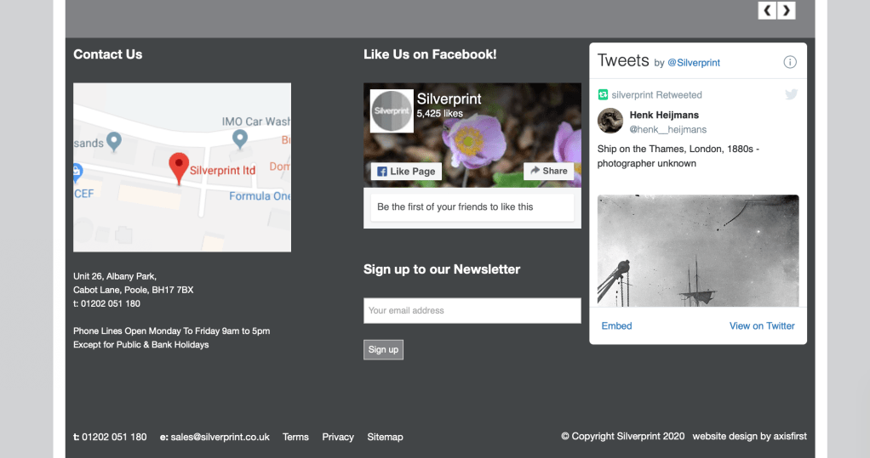
Task: Open the Embed link in Tweets widget
Action: point(616,325)
